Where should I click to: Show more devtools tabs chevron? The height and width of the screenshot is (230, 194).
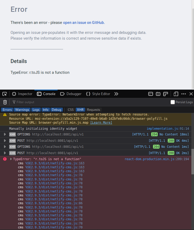click(x=116, y=94)
